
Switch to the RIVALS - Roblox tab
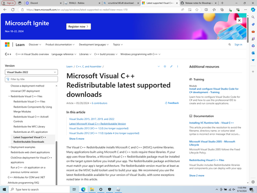83,3
